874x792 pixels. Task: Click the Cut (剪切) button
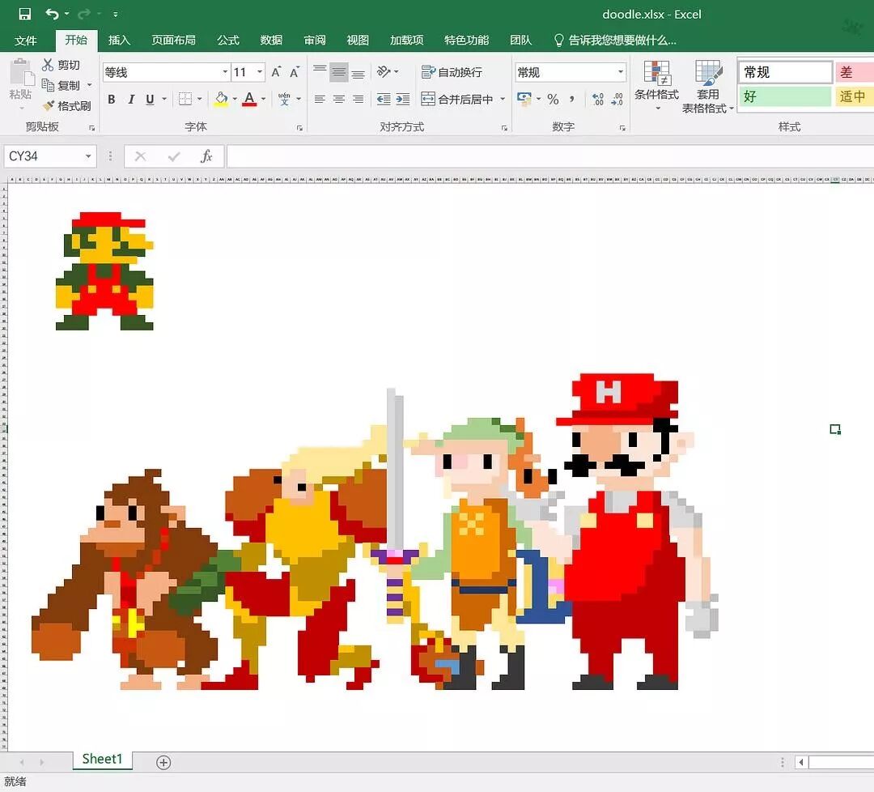[62, 66]
